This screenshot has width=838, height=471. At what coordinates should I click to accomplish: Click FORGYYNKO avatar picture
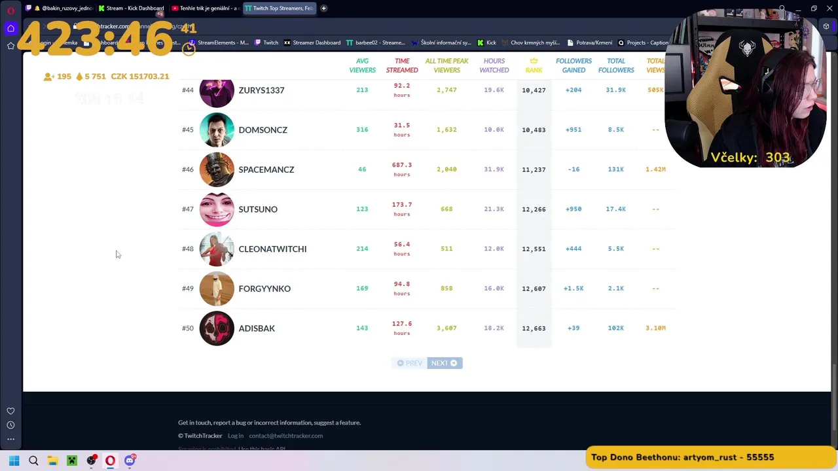[x=217, y=288]
